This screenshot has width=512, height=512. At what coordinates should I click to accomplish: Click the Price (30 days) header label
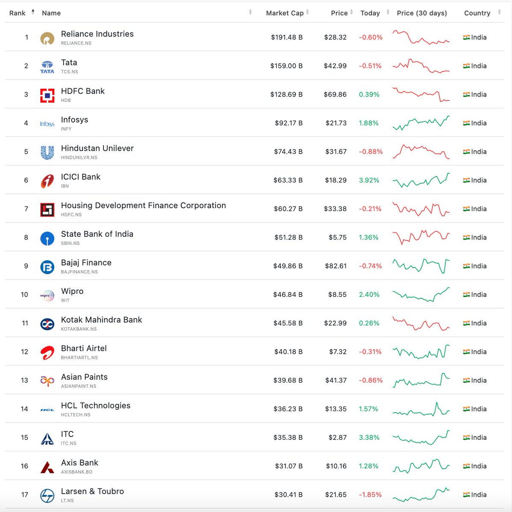(422, 13)
